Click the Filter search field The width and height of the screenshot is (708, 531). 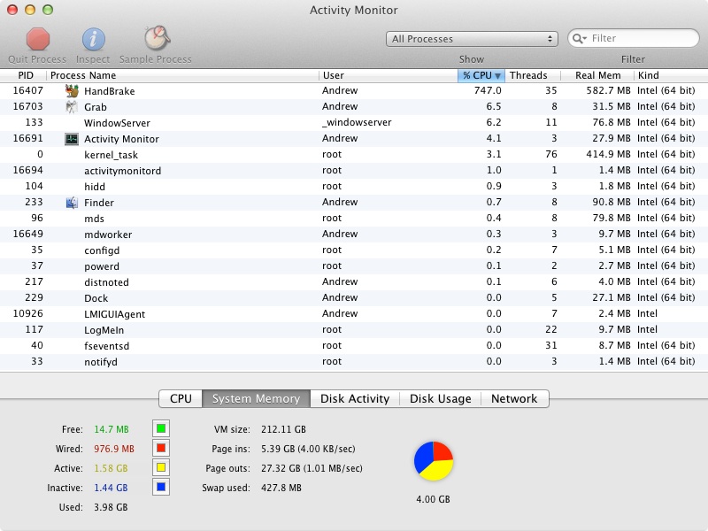633,38
